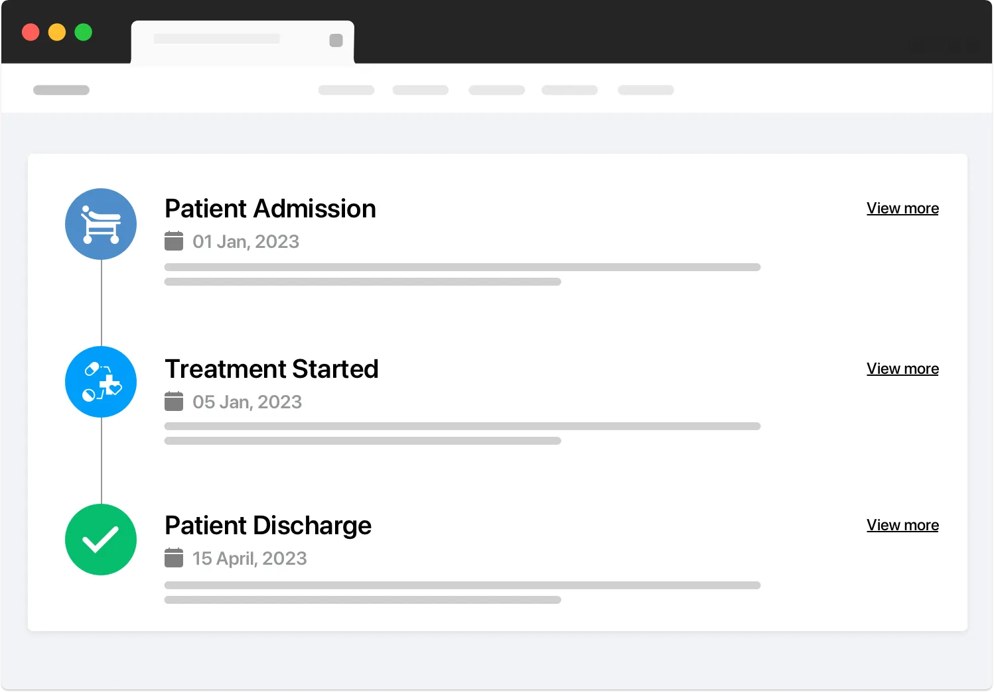
Task: Open View more for Patient Admission
Action: pyautogui.click(x=902, y=208)
